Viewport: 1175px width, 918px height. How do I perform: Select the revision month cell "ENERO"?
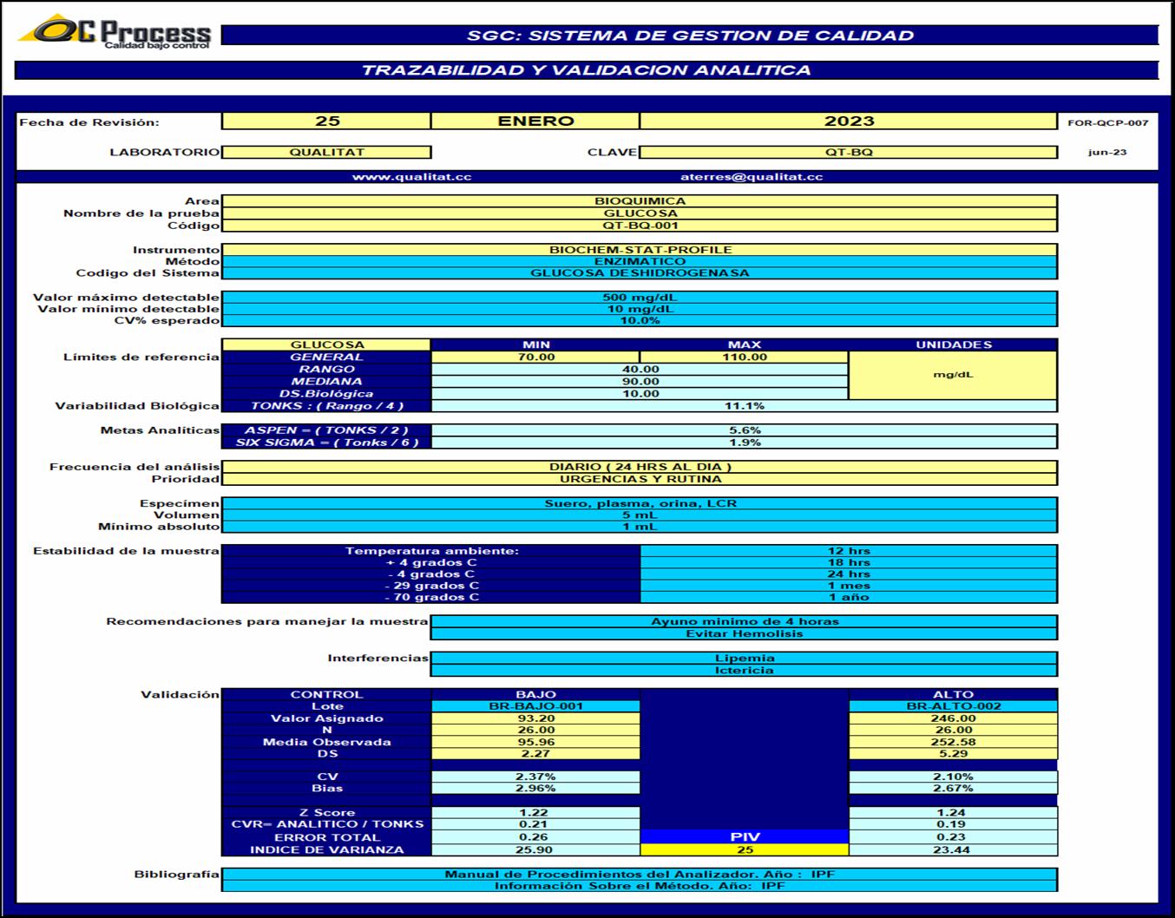coord(535,121)
